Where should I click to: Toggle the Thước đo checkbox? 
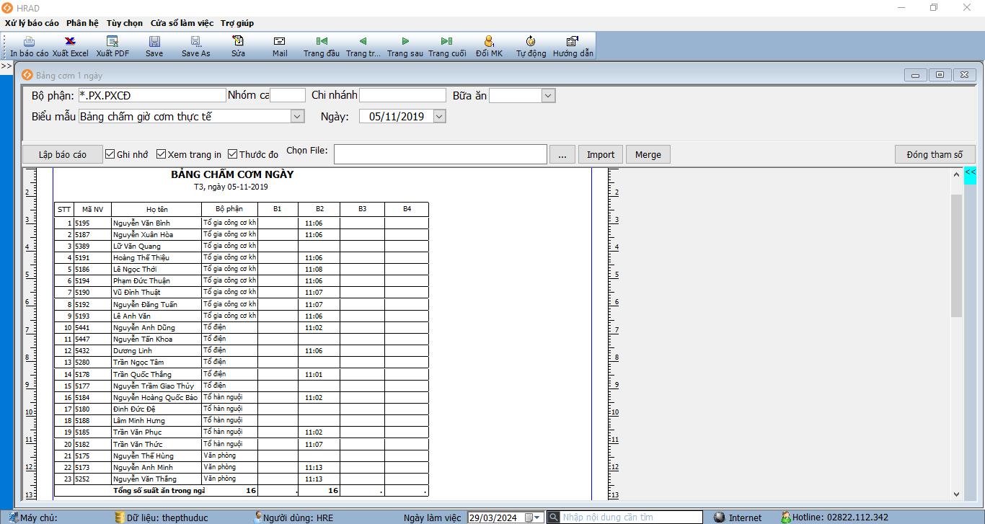tap(233, 154)
